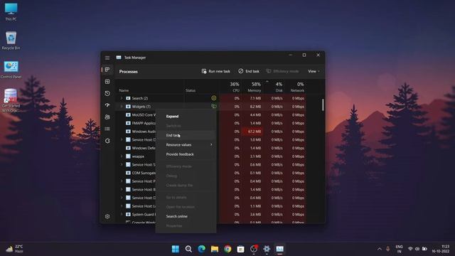
Task: Click the ENG IN language indicator
Action: [x=399, y=249]
